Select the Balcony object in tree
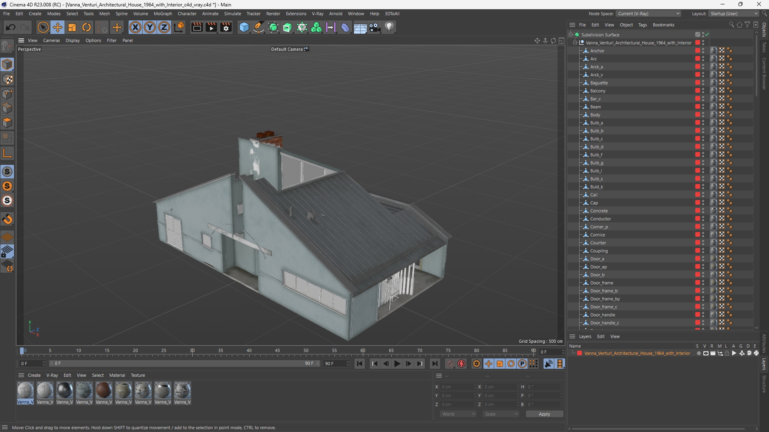The width and height of the screenshot is (769, 432). click(598, 91)
